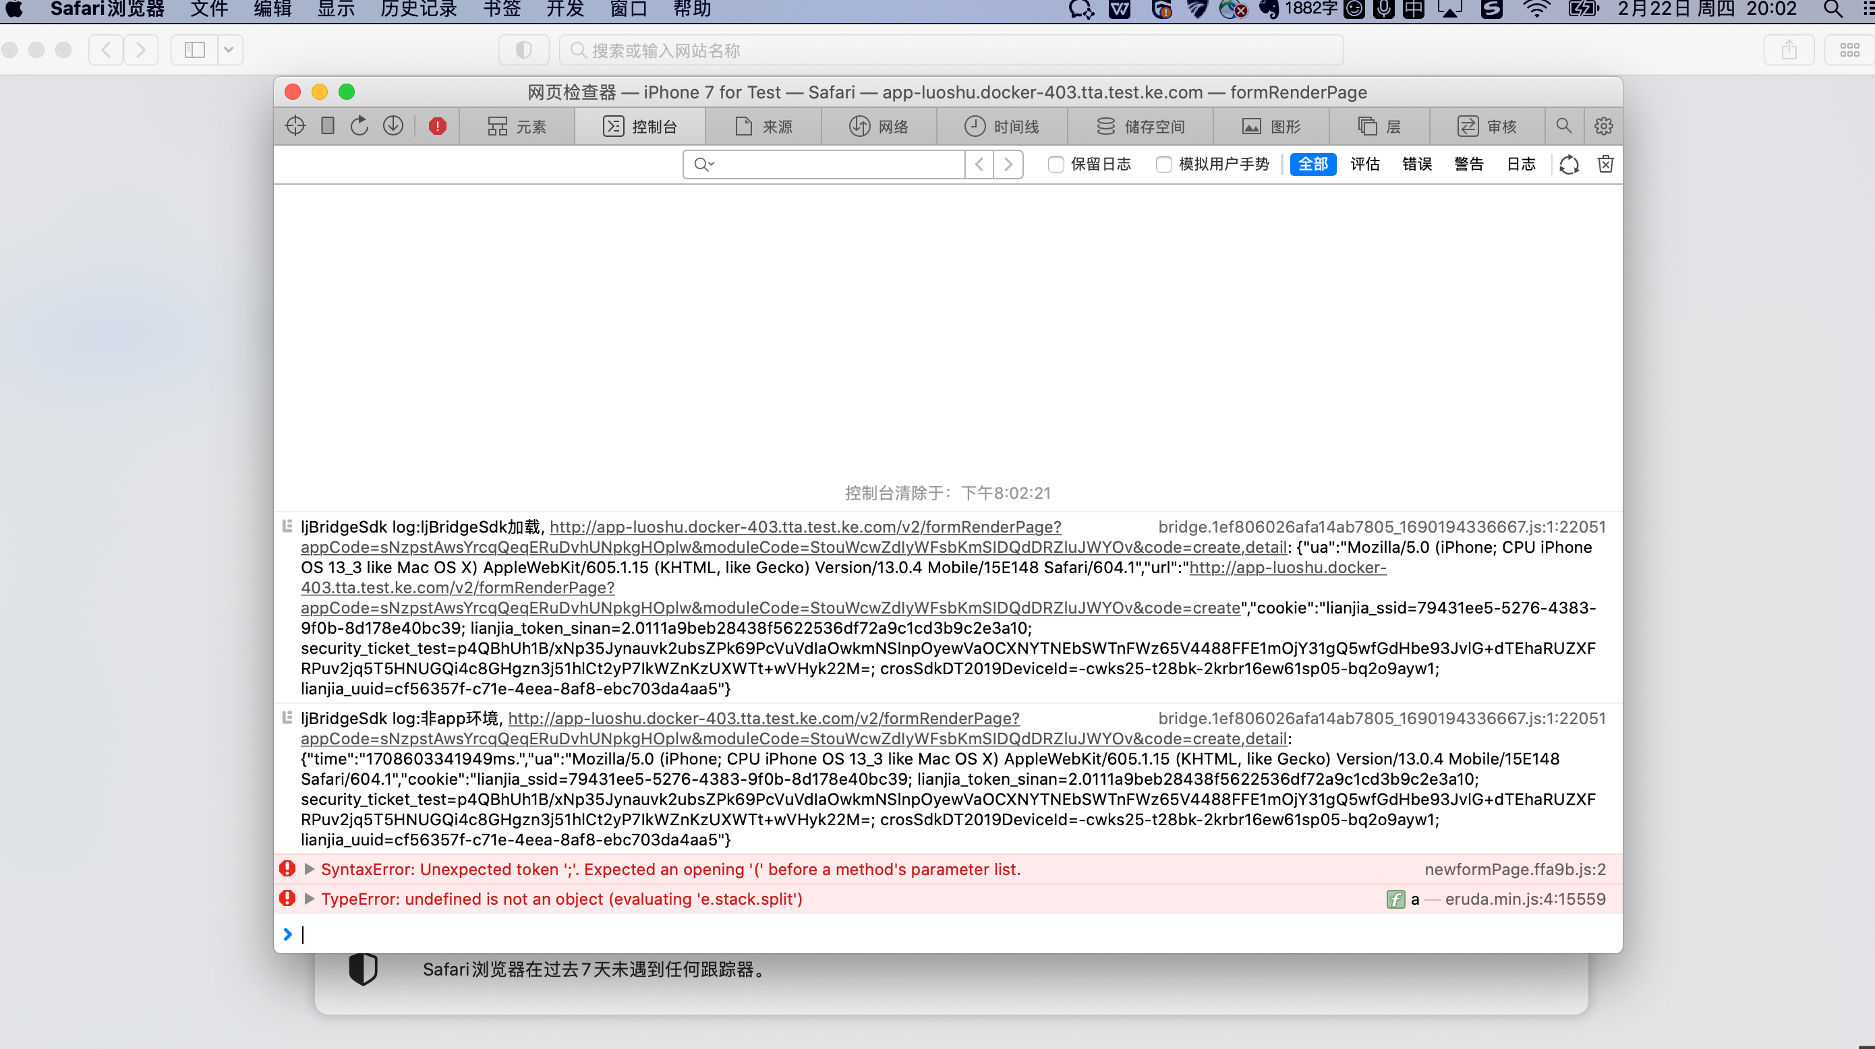Switch to 元素 tab
The height and width of the screenshot is (1049, 1875).
(x=517, y=127)
